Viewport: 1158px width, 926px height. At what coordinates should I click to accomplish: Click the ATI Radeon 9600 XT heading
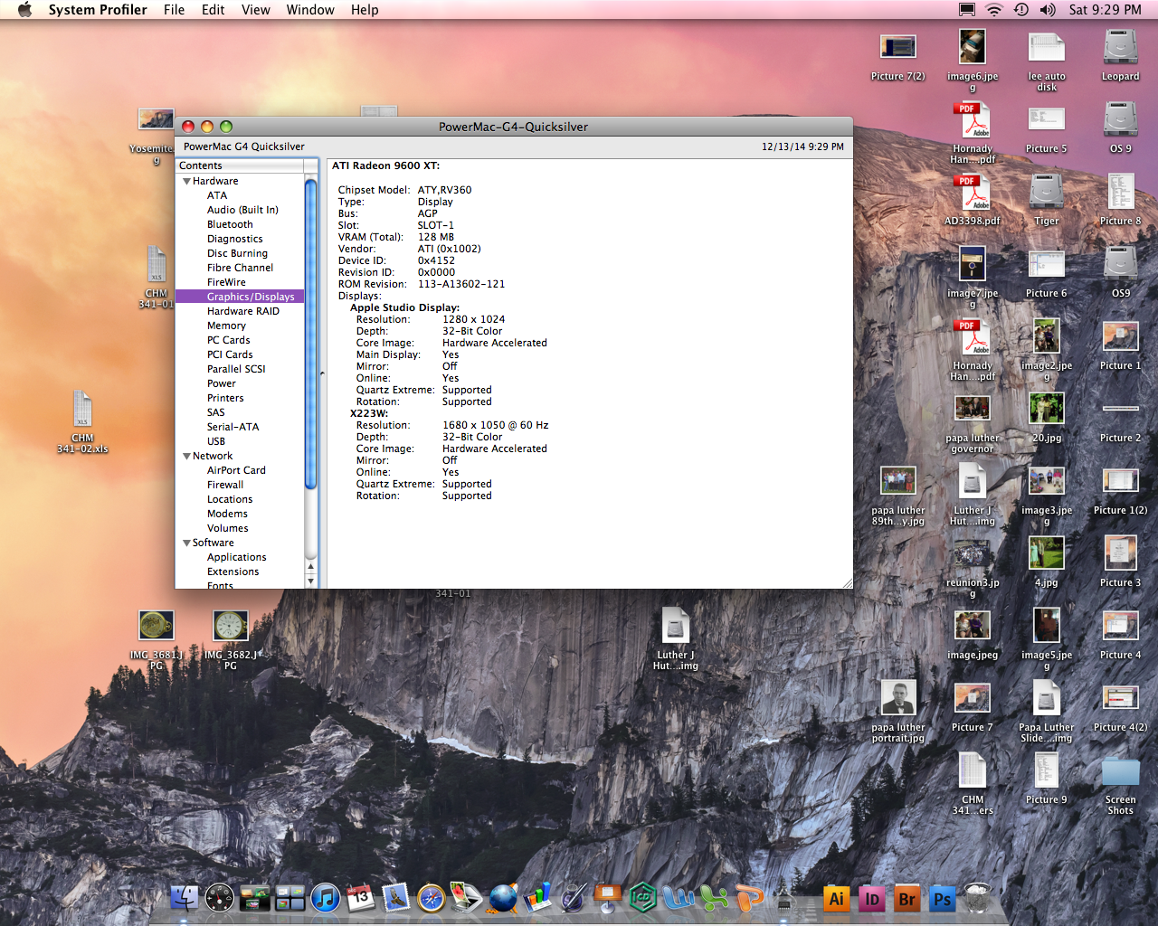pyautogui.click(x=385, y=165)
